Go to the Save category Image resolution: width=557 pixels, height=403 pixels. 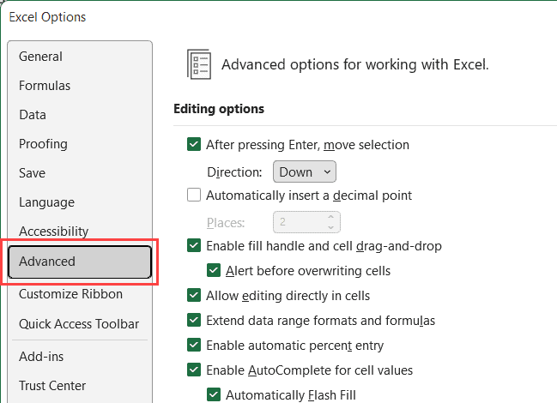click(x=33, y=173)
